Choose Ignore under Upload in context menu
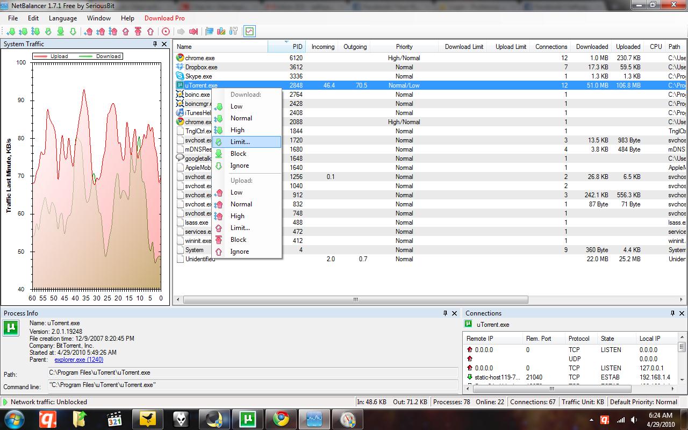This screenshot has width=688, height=430. pos(247,252)
